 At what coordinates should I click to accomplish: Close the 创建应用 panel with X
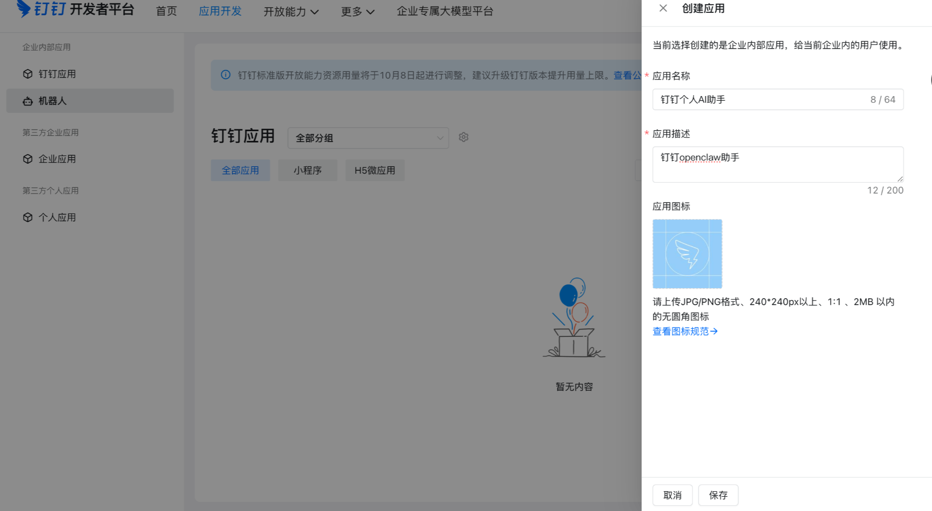click(x=663, y=9)
